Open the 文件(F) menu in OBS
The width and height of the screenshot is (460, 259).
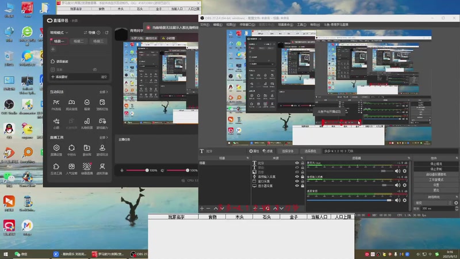(x=205, y=25)
